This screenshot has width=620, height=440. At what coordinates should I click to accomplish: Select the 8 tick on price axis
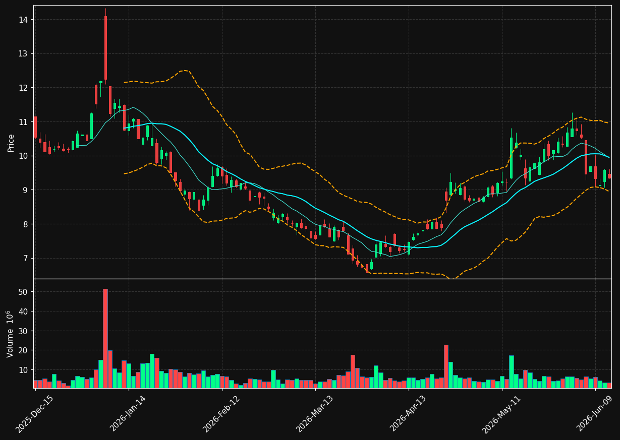27,224
